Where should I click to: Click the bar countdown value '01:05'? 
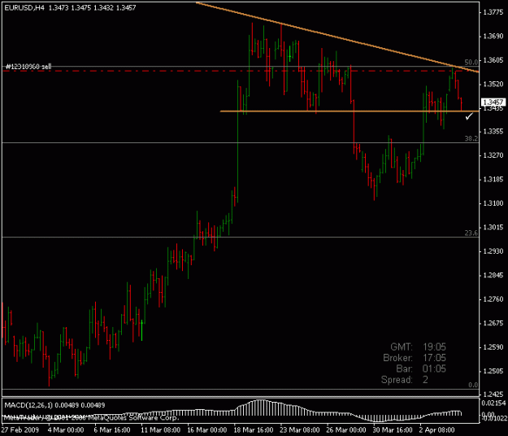pos(434,368)
